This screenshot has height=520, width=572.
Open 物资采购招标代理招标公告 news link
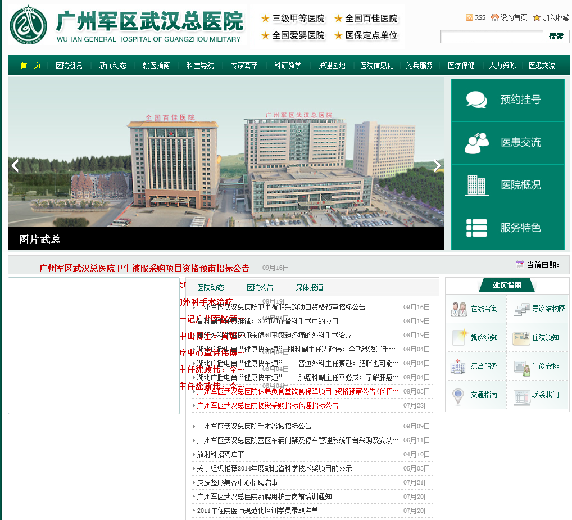click(x=267, y=405)
